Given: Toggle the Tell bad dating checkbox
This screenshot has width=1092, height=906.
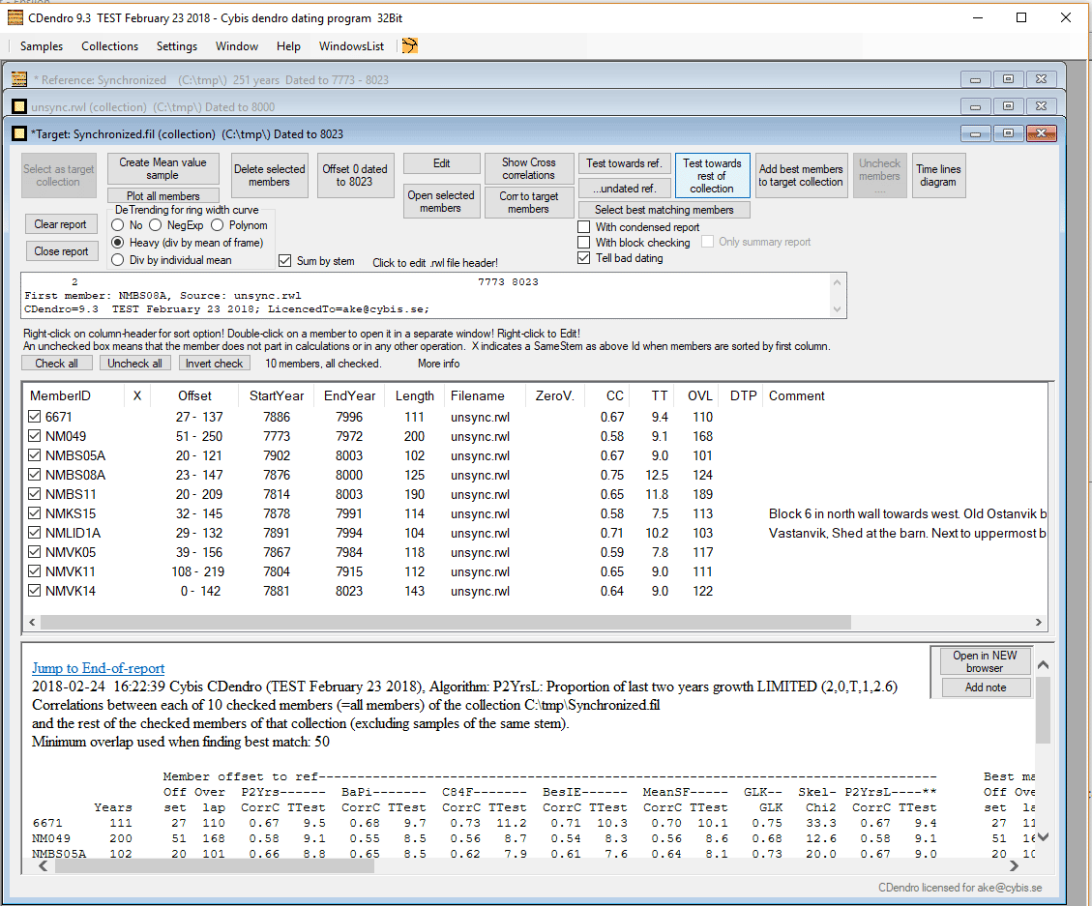Looking at the screenshot, I should (x=584, y=257).
